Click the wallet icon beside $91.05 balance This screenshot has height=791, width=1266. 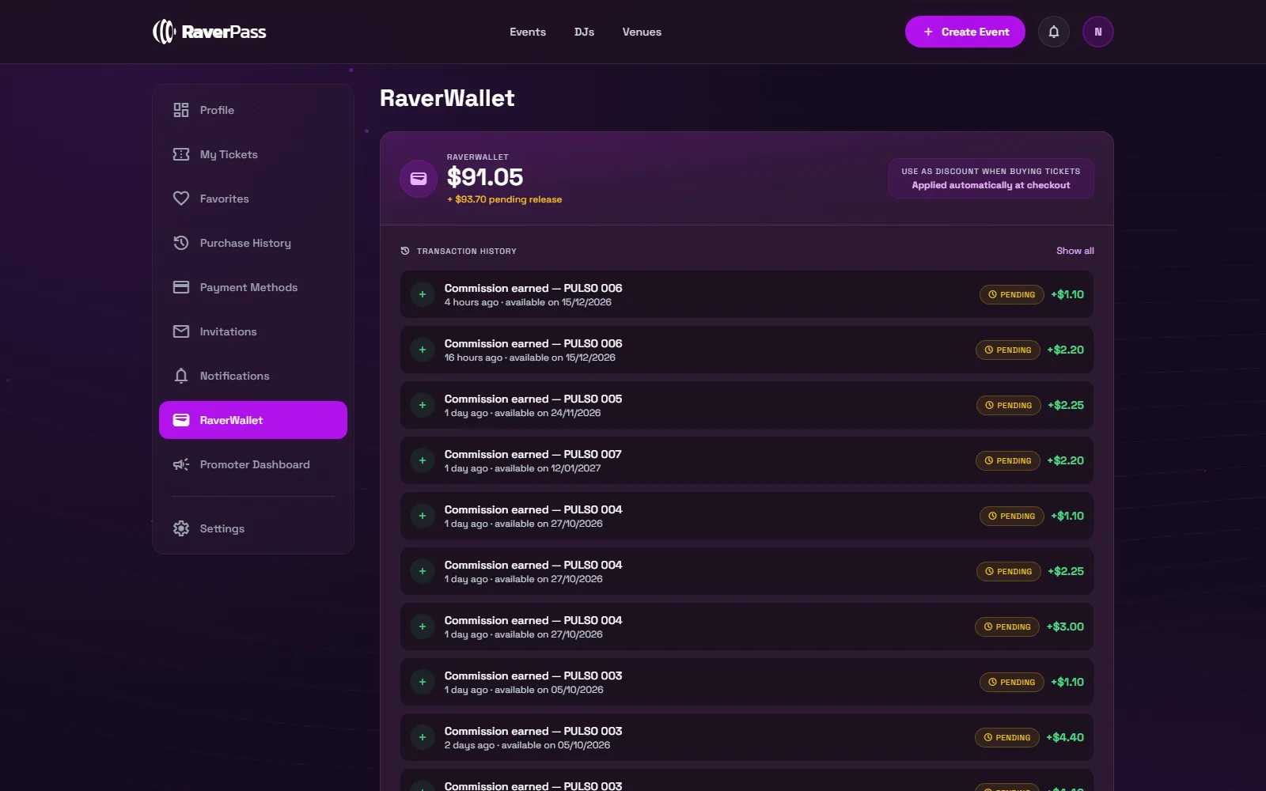pyautogui.click(x=419, y=179)
